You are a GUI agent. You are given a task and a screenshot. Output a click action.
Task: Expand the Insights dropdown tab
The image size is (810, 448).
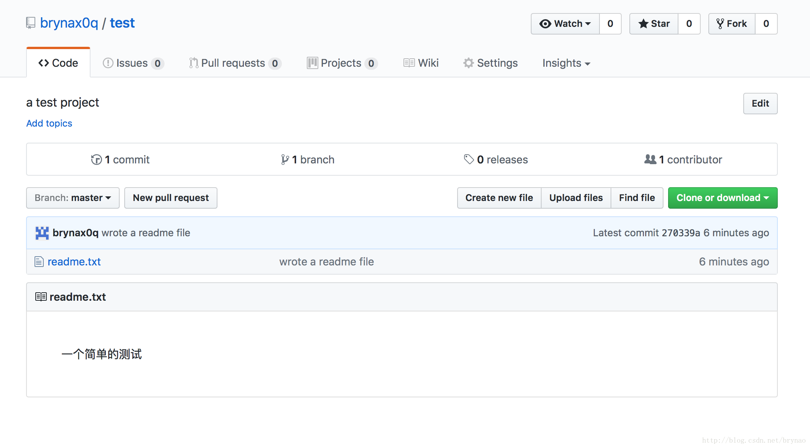click(566, 63)
